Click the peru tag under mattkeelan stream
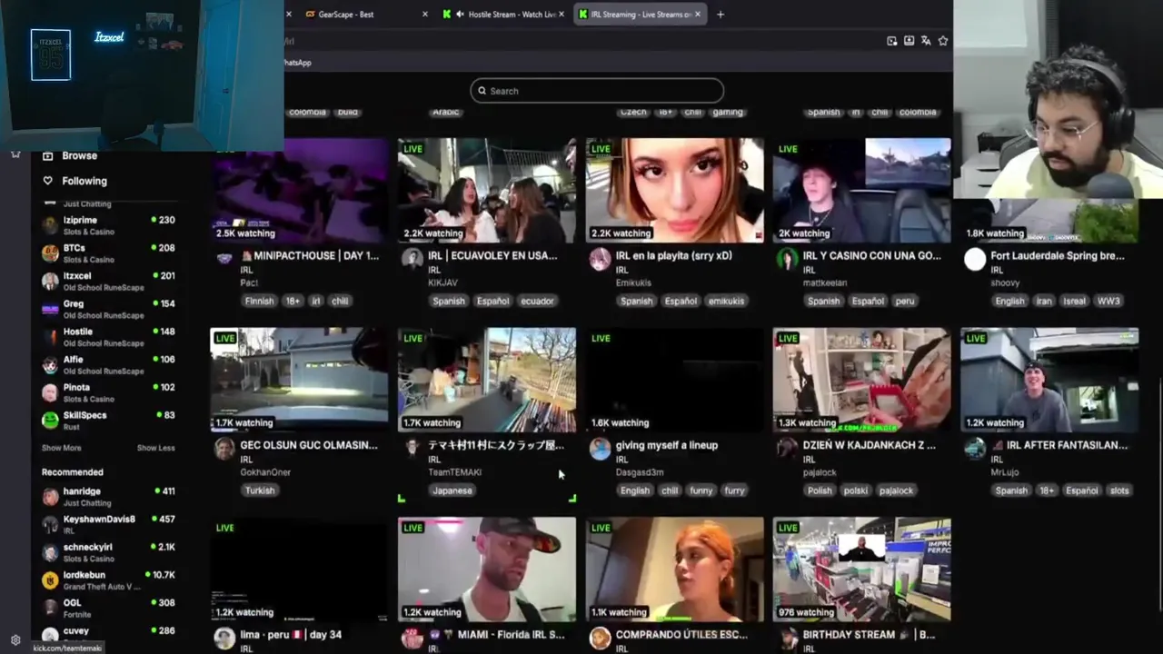The image size is (1163, 654). pos(904,301)
